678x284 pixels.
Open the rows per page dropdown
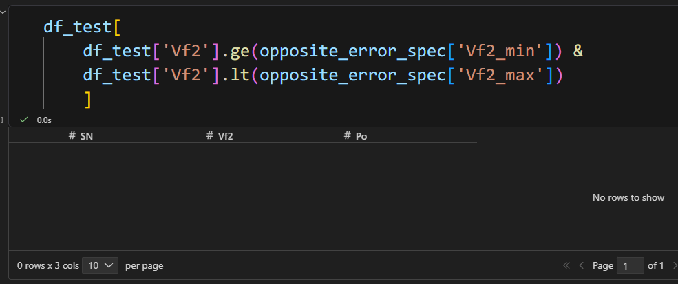click(100, 265)
